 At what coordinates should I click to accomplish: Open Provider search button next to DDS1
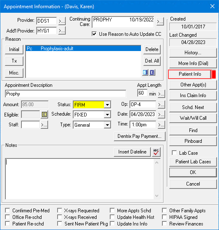[x=62, y=21]
